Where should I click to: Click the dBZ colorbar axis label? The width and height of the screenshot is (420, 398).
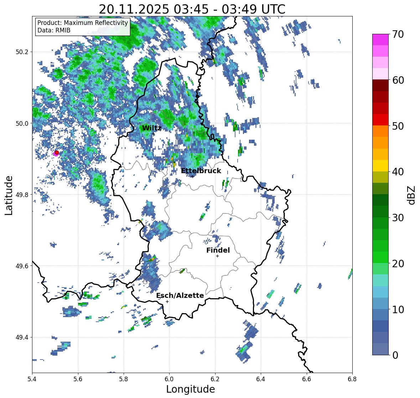click(412, 195)
